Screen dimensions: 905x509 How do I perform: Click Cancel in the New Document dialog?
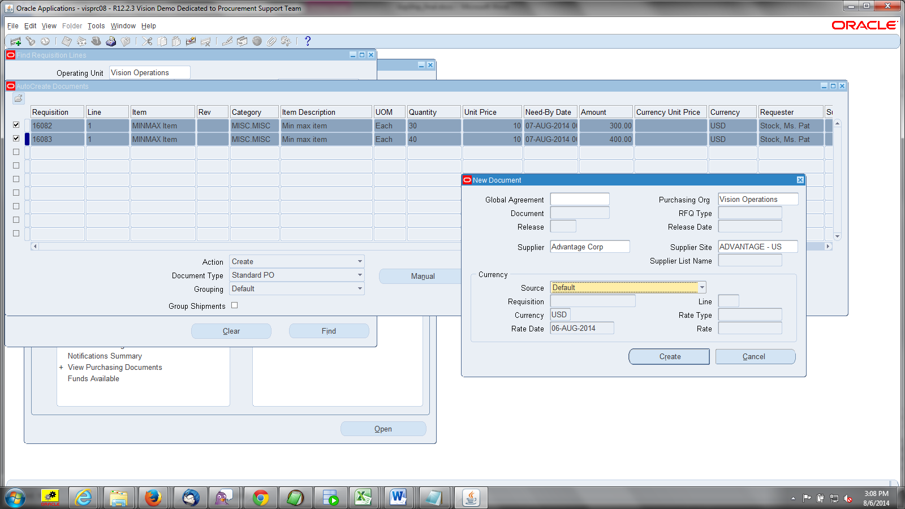(755, 356)
